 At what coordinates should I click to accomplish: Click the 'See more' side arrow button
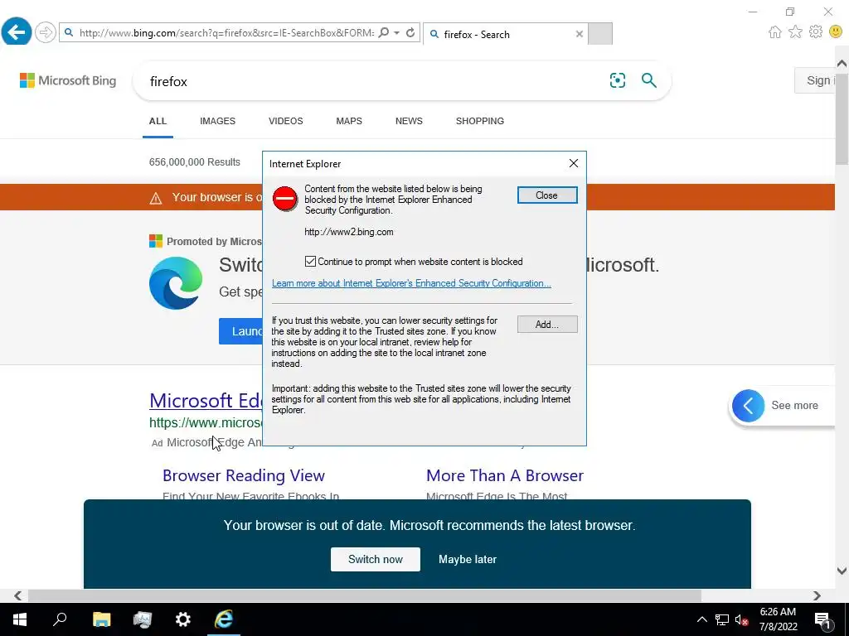pyautogui.click(x=749, y=406)
